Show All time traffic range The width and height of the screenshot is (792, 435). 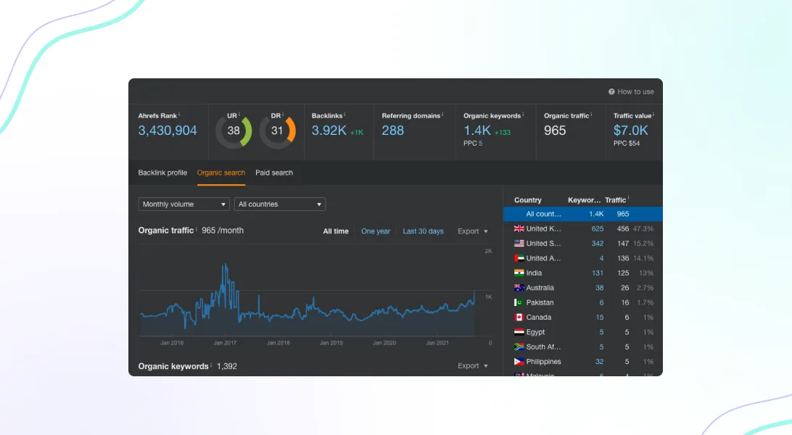[x=336, y=231]
